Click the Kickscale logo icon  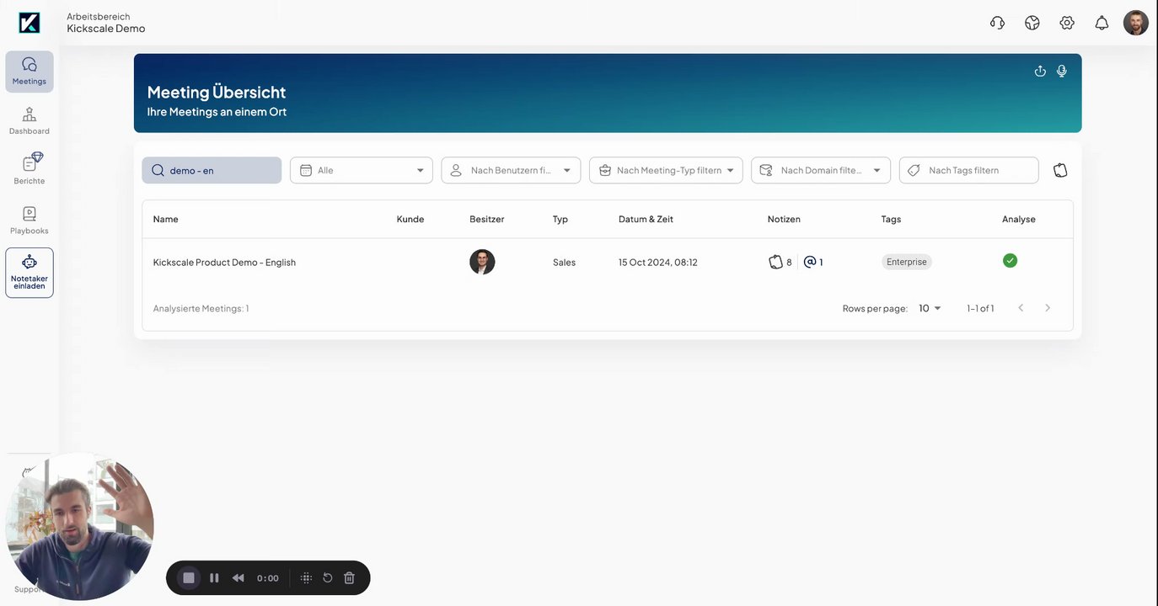(x=29, y=23)
